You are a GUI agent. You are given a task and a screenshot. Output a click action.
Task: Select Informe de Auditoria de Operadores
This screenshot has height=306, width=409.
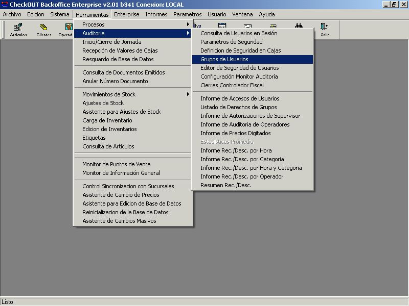253,124
